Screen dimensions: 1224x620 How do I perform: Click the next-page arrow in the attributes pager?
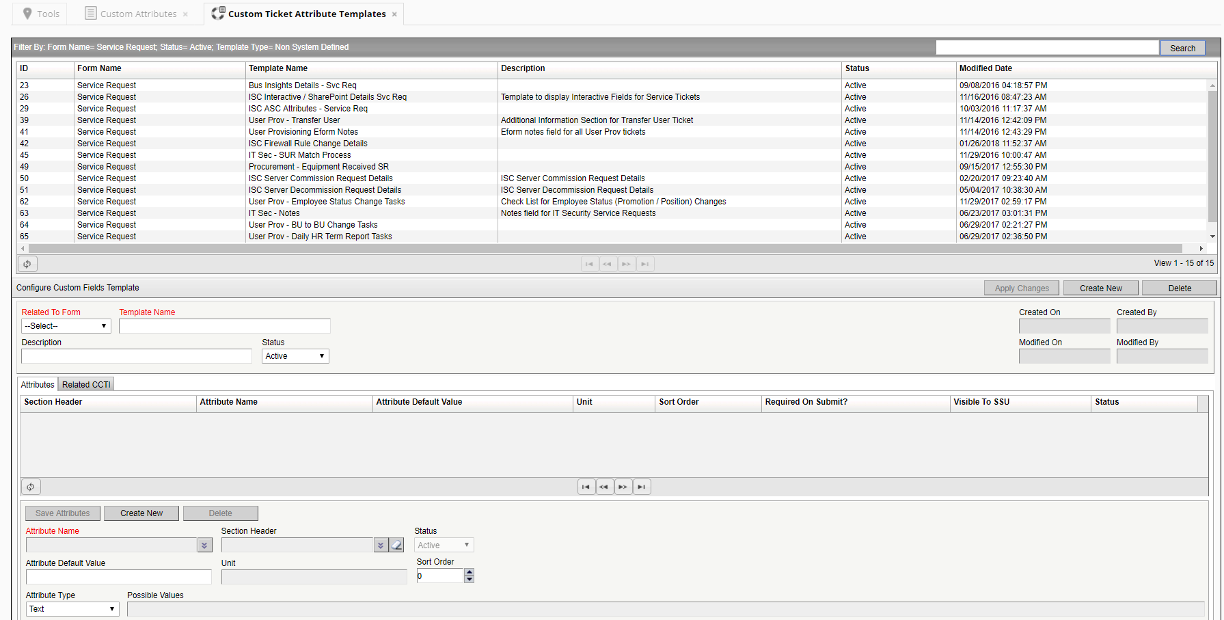click(x=623, y=486)
